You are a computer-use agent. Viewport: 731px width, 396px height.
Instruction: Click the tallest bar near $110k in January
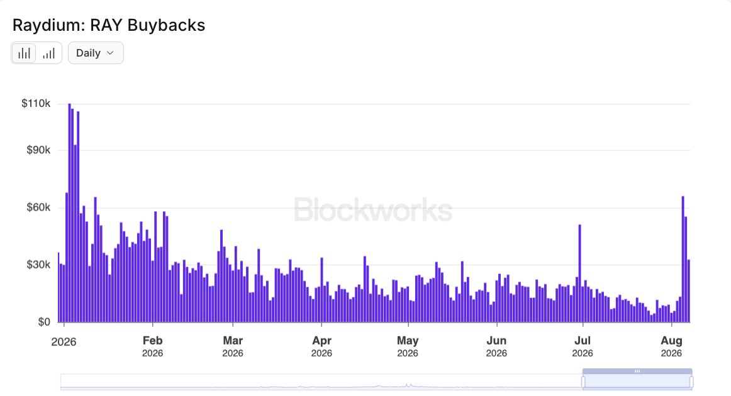(x=69, y=212)
